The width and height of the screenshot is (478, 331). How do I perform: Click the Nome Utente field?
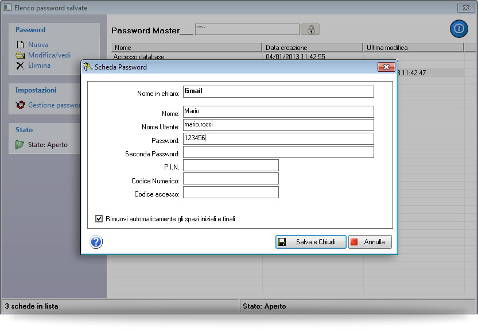(x=278, y=125)
